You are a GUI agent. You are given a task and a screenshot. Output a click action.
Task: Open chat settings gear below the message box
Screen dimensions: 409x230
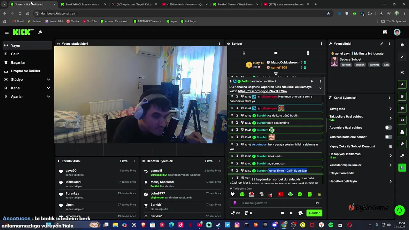291,213
